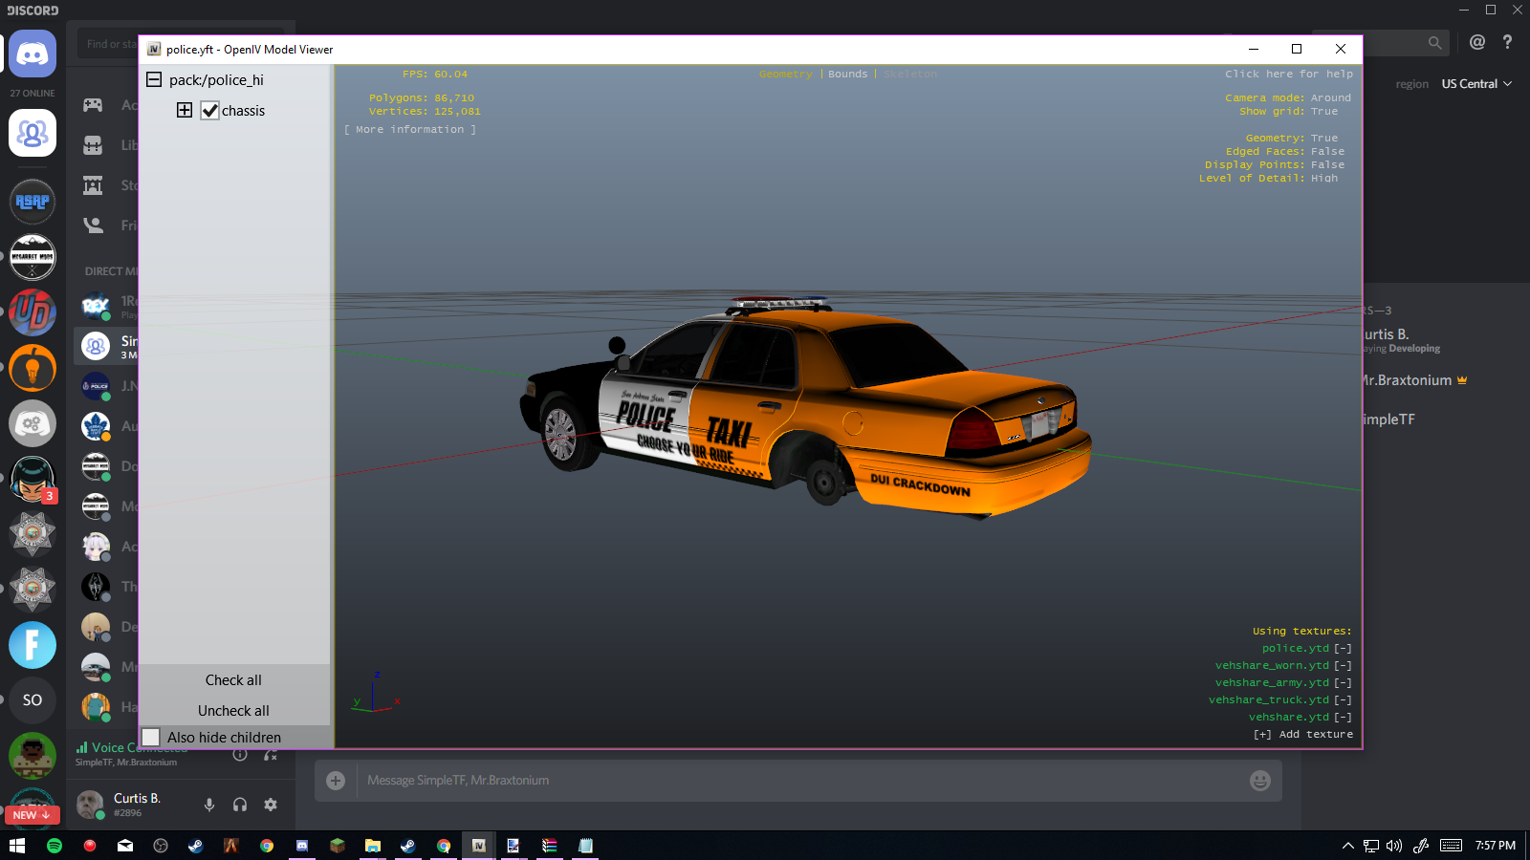
Task: Collapse the pack:/police_hi tree node
Action: point(154,80)
